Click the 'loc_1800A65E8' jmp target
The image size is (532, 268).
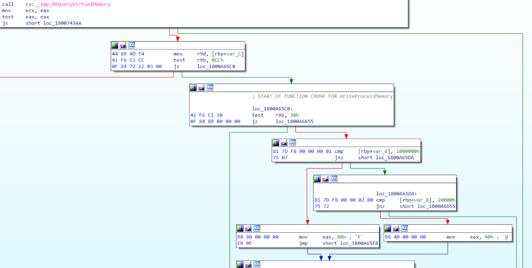(359, 243)
